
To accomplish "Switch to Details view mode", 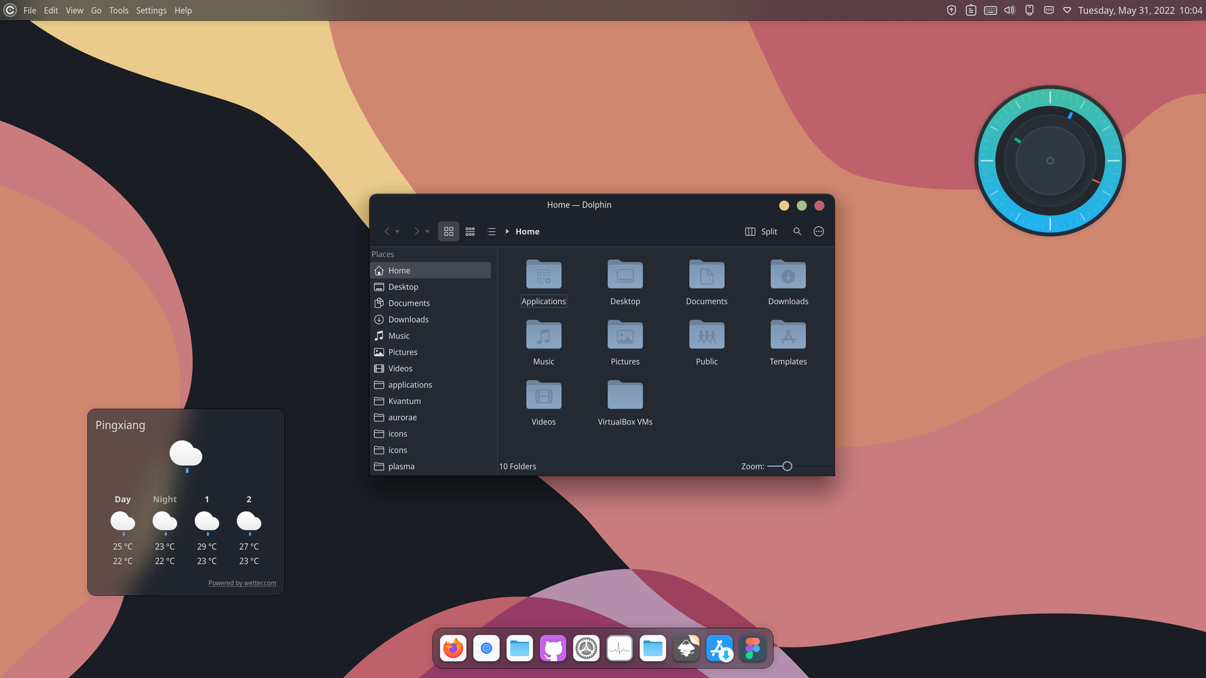I will click(x=491, y=232).
